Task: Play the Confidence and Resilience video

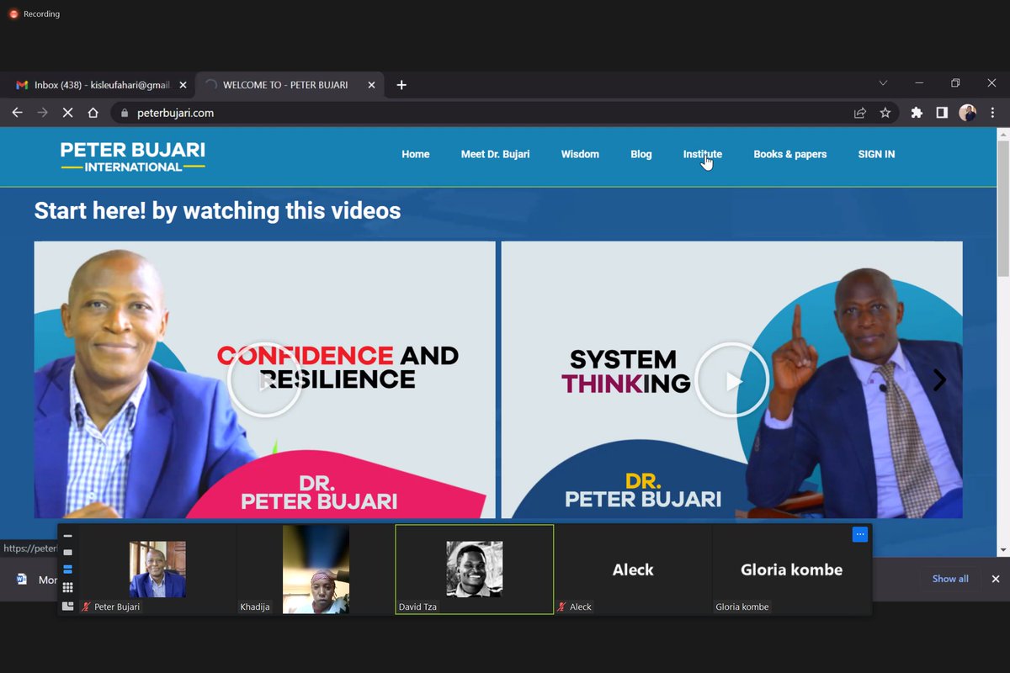Action: coord(264,380)
